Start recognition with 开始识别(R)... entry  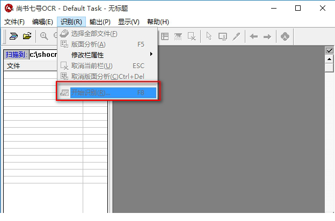pos(108,93)
